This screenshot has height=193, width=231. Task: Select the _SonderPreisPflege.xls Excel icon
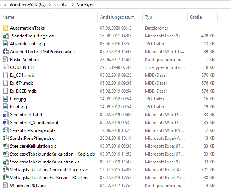pos(5,36)
